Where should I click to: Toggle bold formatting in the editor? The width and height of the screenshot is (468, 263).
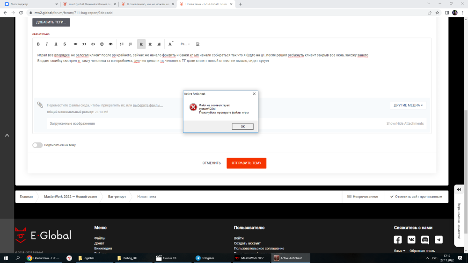[39, 44]
